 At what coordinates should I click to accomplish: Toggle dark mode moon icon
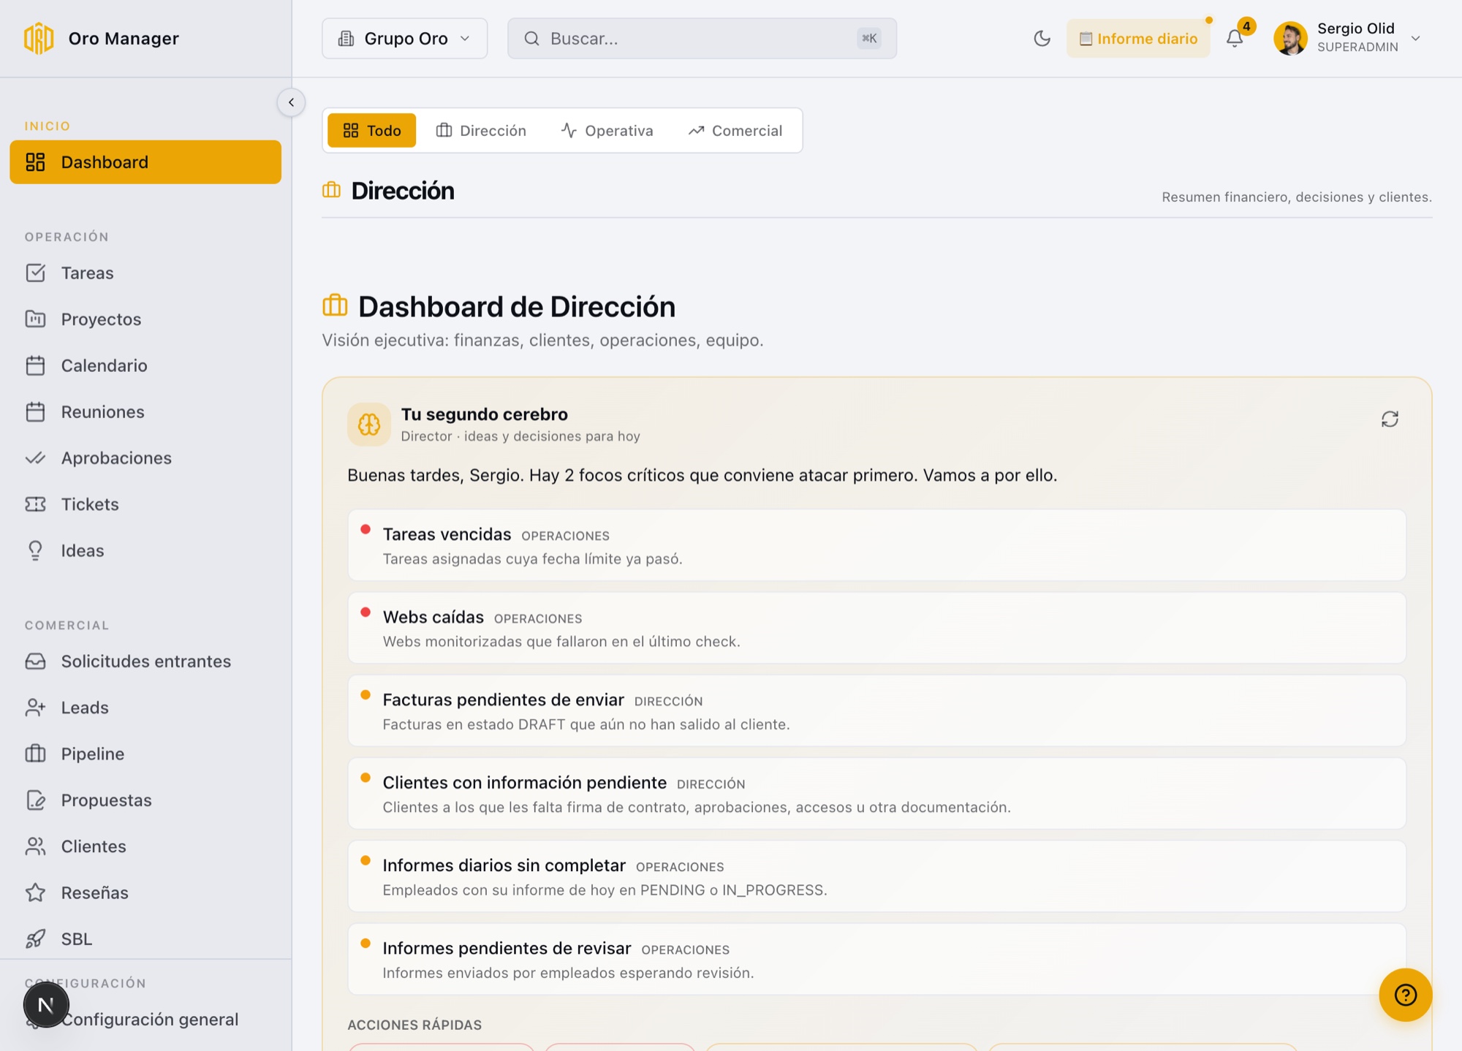[x=1042, y=38]
